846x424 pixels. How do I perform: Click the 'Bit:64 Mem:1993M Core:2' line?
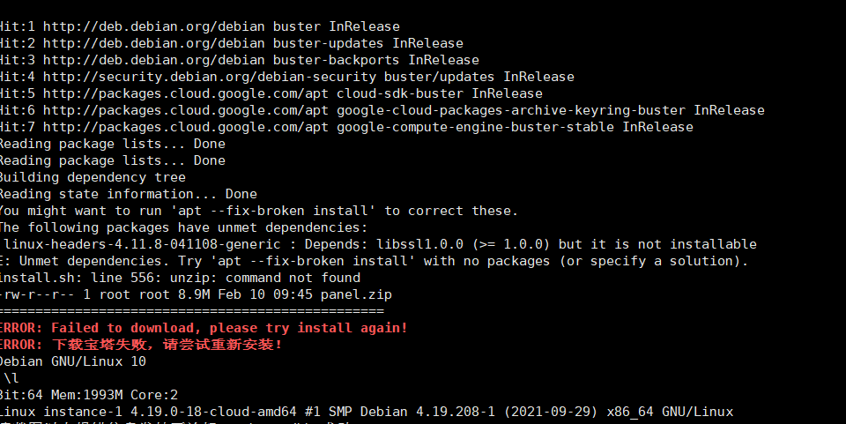pos(88,395)
